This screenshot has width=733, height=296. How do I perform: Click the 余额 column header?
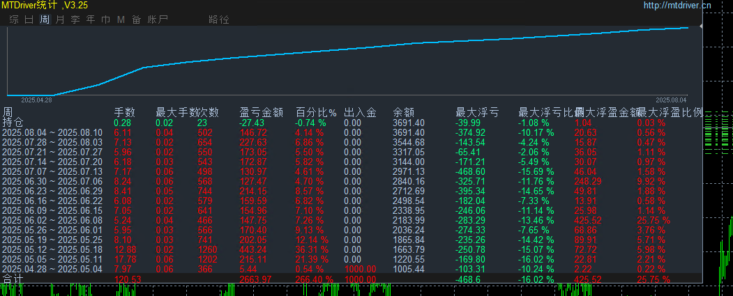click(x=403, y=113)
